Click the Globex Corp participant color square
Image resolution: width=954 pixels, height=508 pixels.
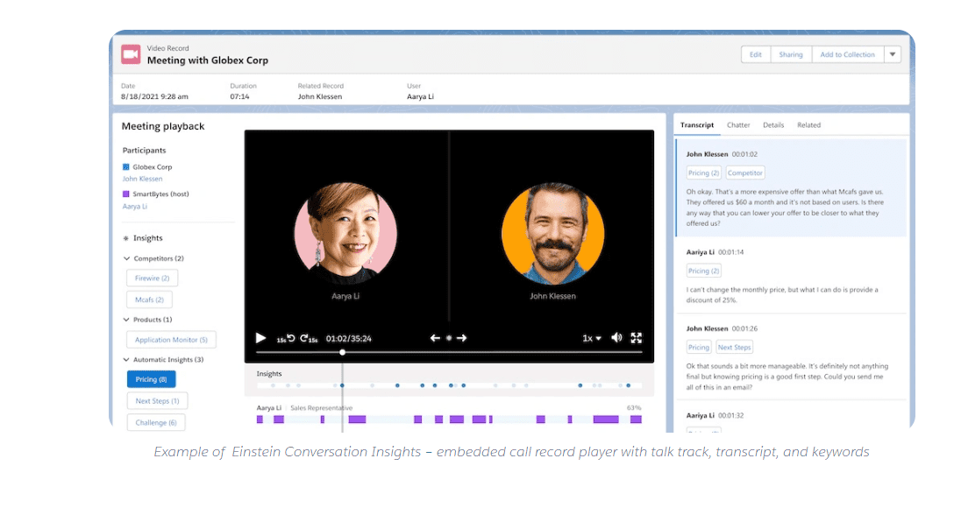[x=126, y=166]
